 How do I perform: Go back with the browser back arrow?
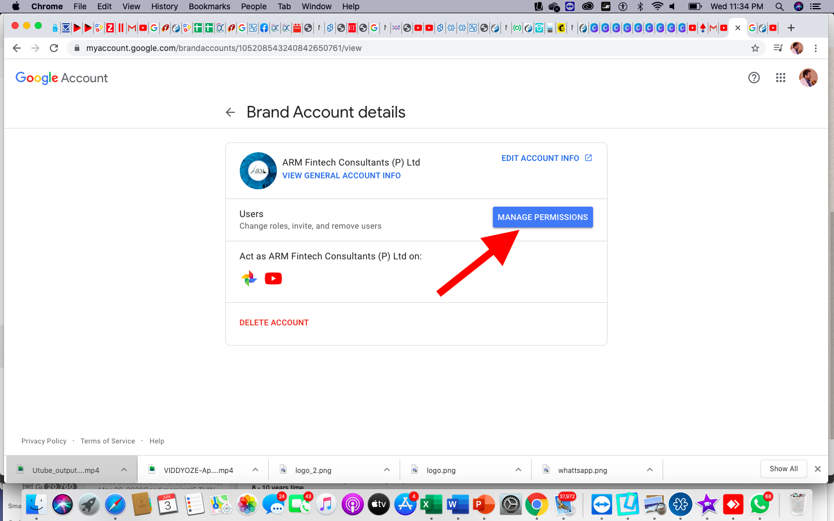(17, 48)
